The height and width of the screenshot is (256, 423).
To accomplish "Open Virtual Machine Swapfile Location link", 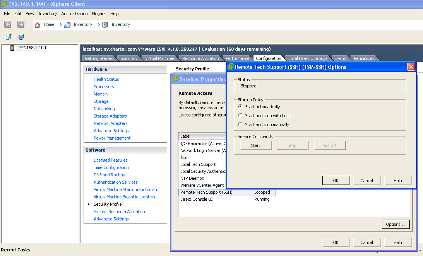I will pyautogui.click(x=124, y=197).
